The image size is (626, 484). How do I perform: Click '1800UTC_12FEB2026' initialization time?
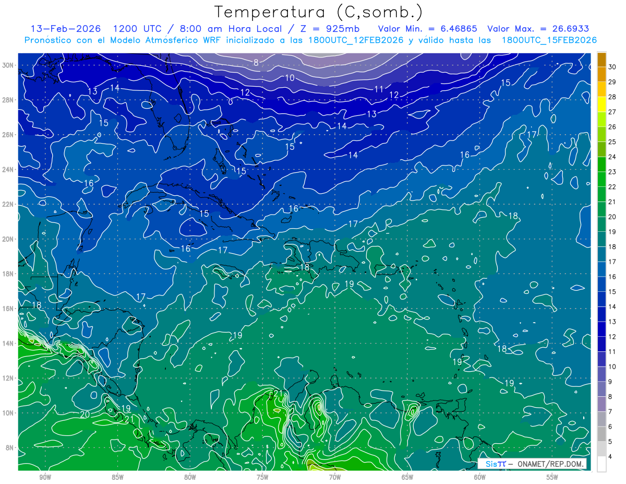pyautogui.click(x=355, y=40)
